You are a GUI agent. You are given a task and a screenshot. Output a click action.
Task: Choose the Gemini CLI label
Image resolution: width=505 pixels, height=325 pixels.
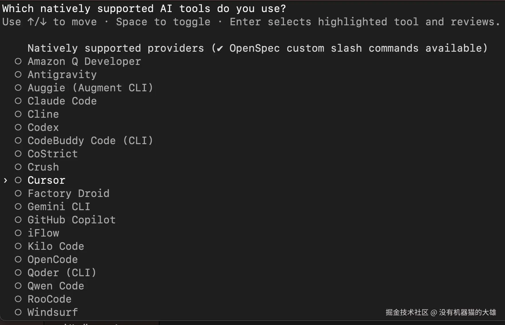pos(59,207)
